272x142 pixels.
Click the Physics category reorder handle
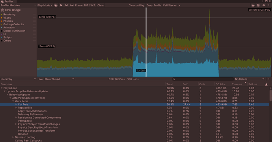(34, 21)
